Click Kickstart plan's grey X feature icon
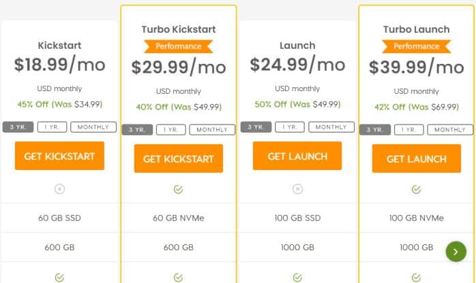The image size is (476, 283). pos(59,189)
